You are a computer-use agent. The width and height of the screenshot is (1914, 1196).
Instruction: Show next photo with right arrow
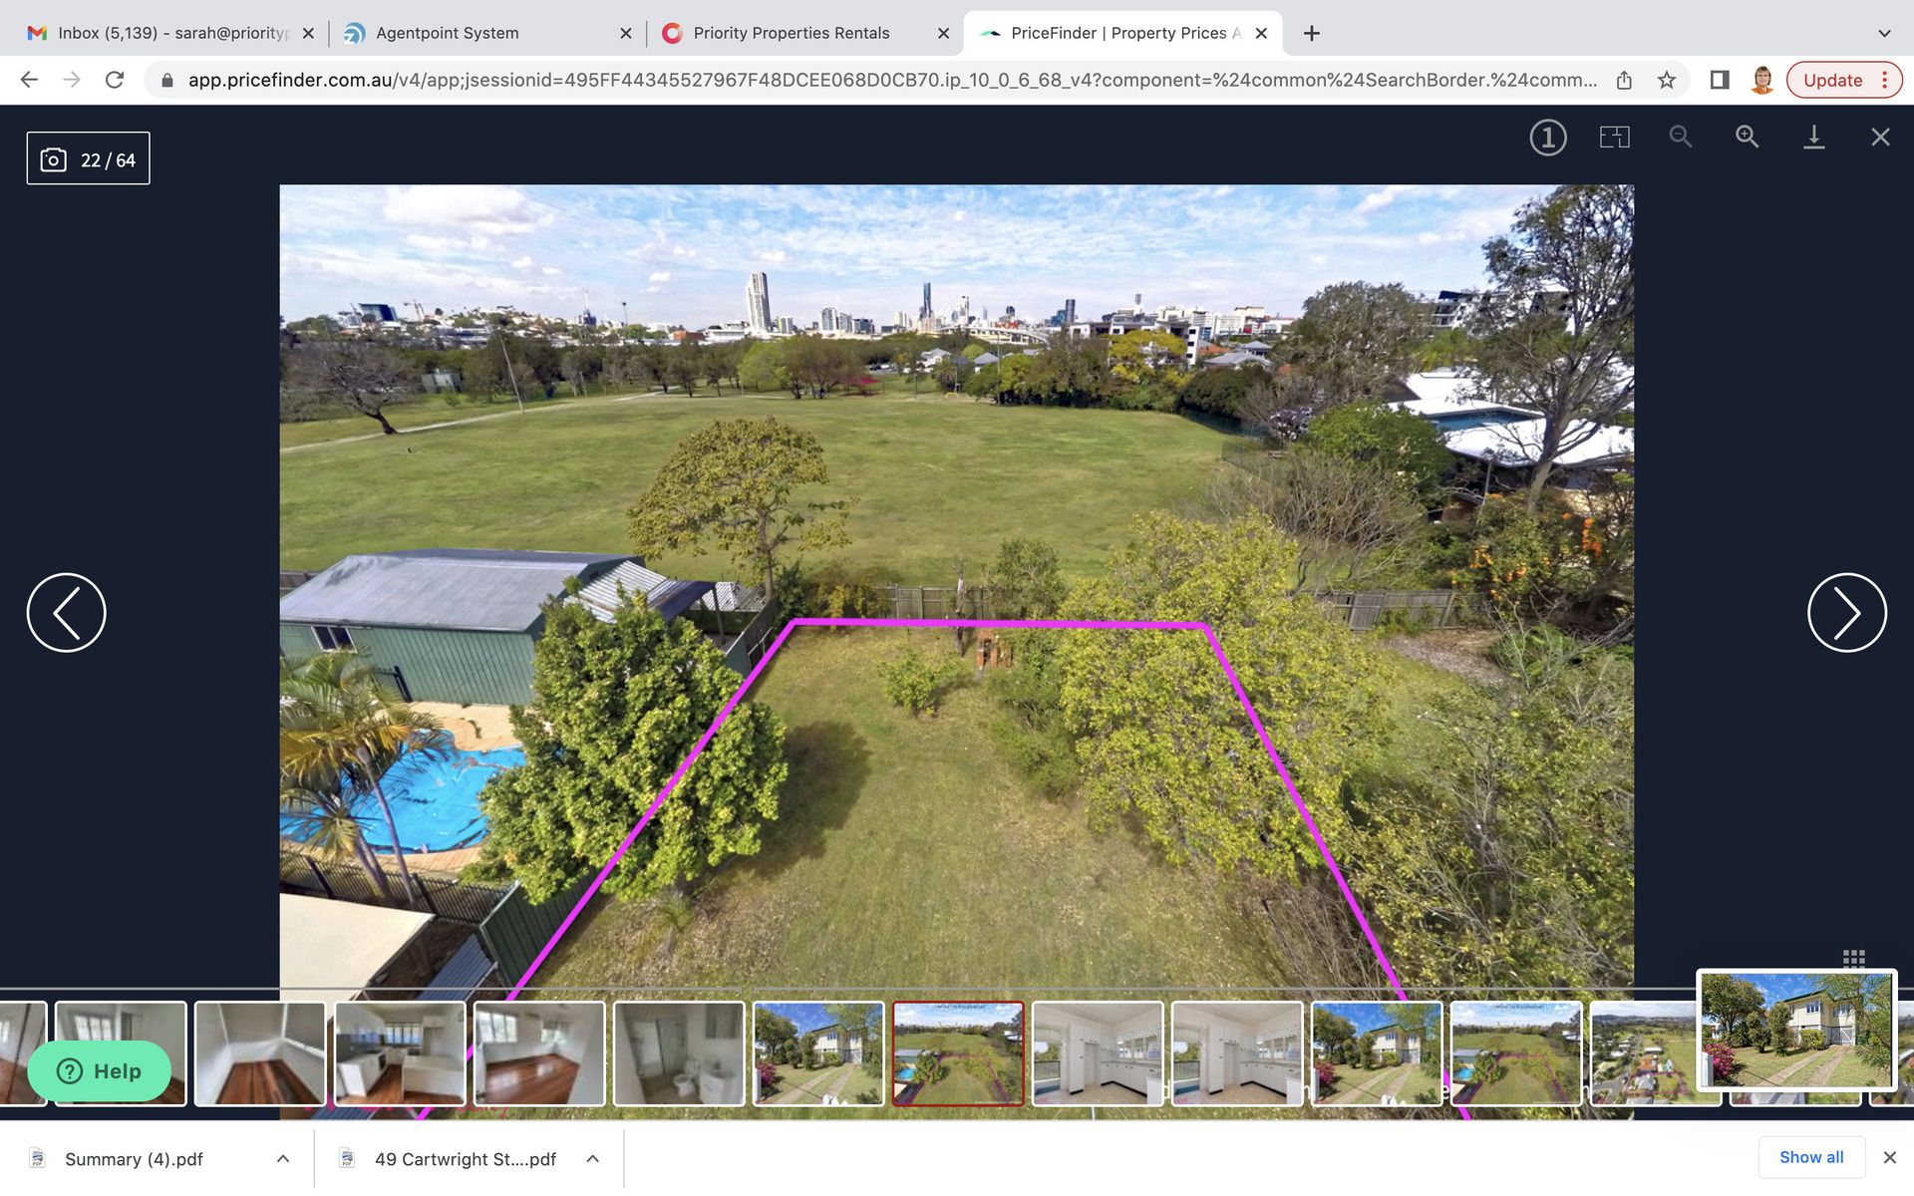tap(1846, 612)
